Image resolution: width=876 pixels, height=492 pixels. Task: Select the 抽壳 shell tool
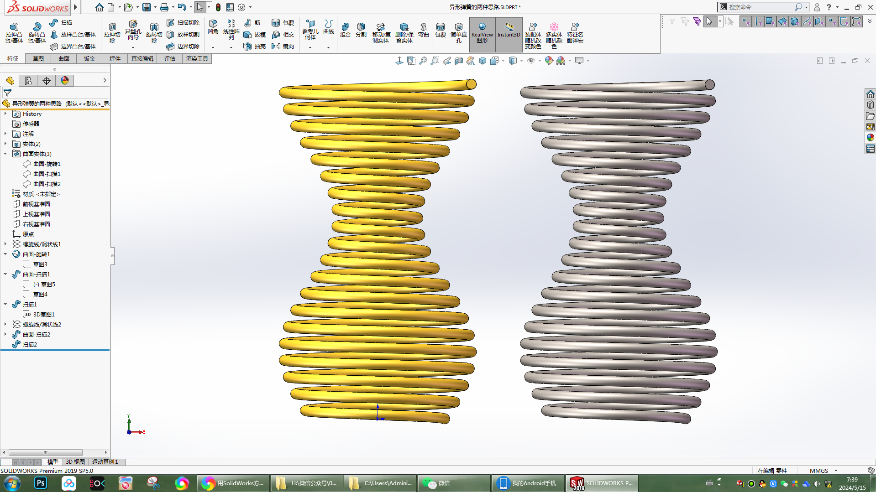click(255, 46)
